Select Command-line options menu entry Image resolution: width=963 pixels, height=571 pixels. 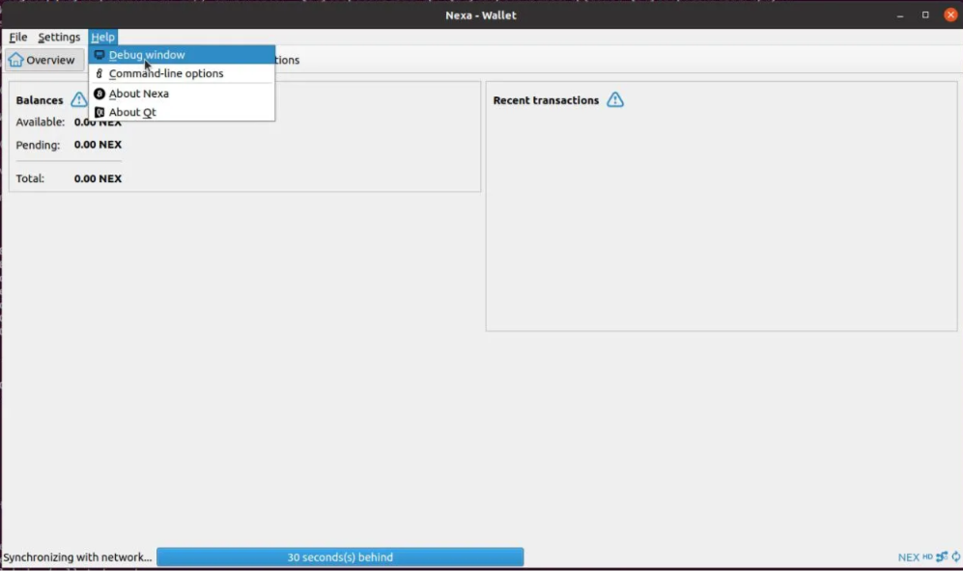pos(166,74)
